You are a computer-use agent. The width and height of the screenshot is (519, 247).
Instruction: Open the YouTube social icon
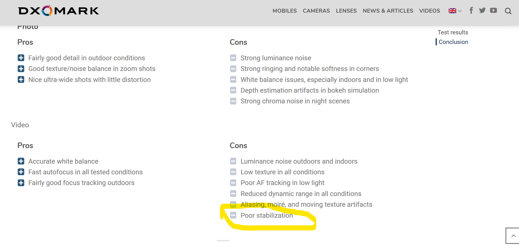point(493,10)
